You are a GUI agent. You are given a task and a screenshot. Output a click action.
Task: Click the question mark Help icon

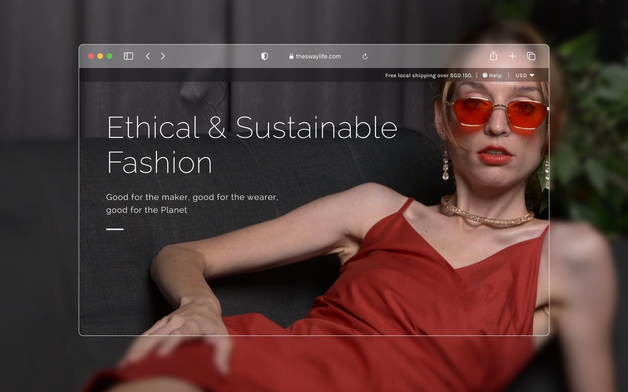pos(485,75)
